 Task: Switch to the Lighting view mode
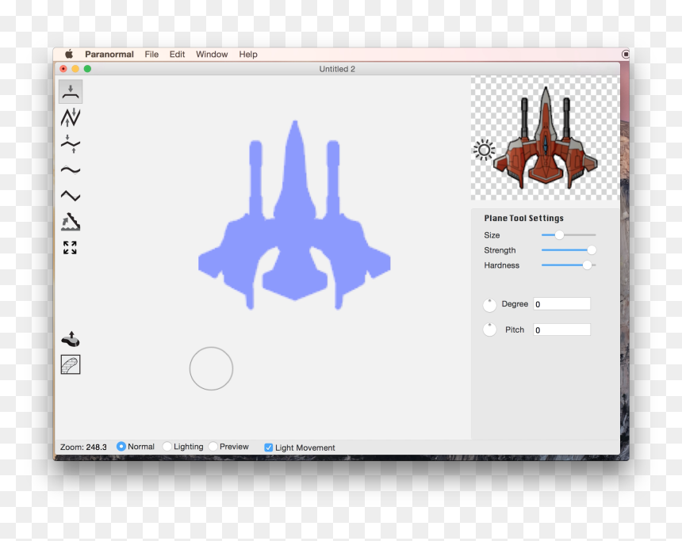167,446
